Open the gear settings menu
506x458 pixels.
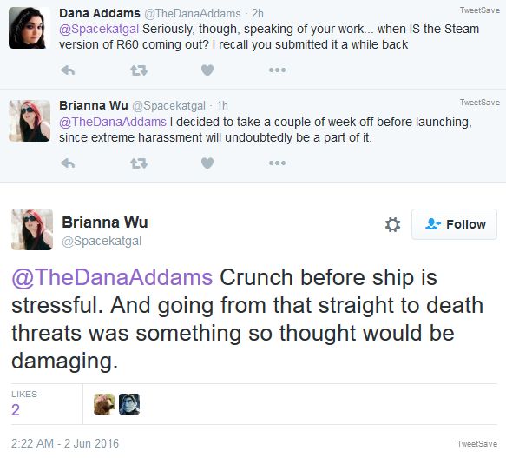pyautogui.click(x=392, y=224)
